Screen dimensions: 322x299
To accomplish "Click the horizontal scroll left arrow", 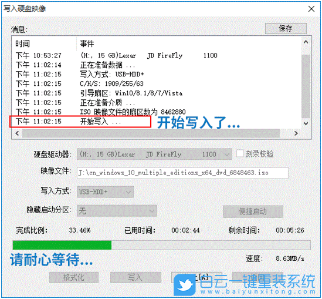I will click(x=17, y=133).
